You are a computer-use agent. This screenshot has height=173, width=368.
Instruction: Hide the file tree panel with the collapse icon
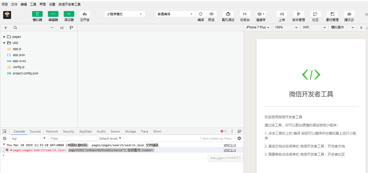[x=72, y=28]
